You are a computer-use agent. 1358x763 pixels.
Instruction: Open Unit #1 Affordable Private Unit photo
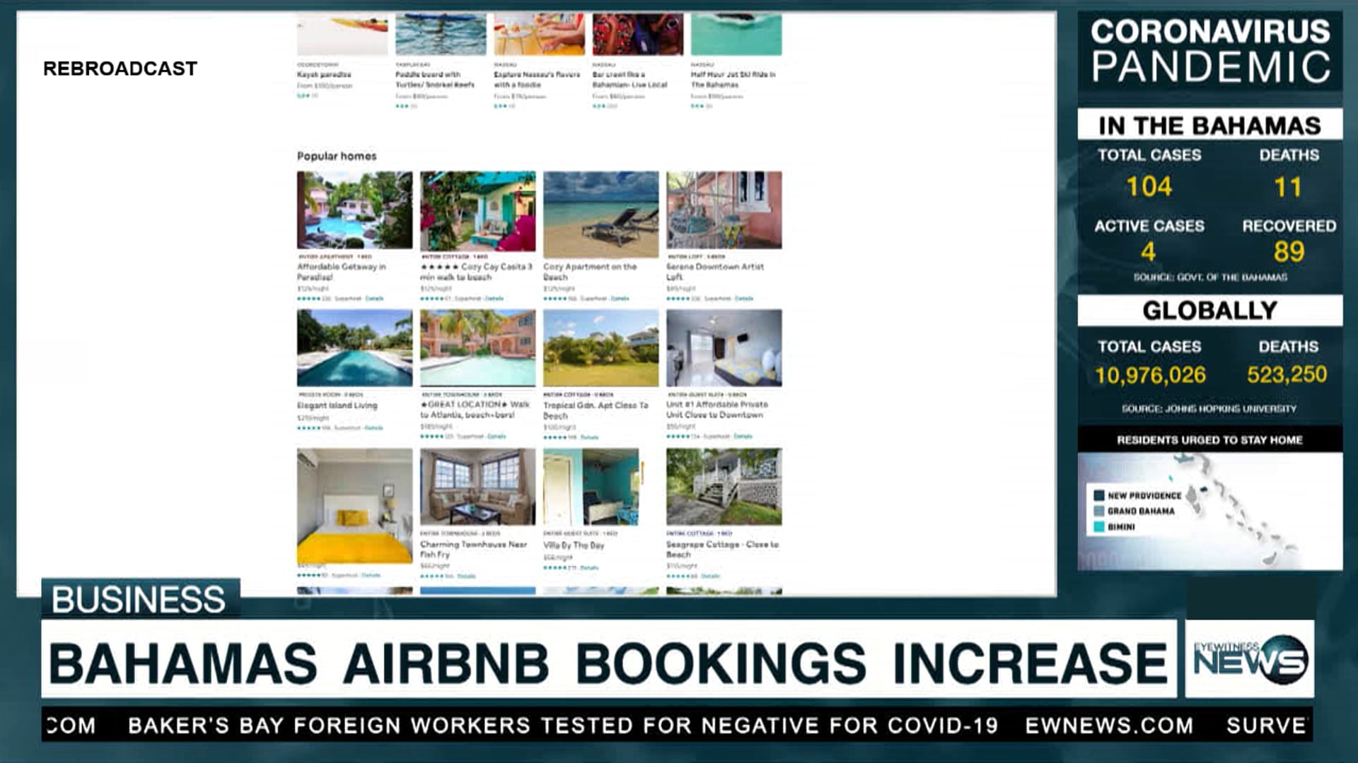click(x=724, y=348)
